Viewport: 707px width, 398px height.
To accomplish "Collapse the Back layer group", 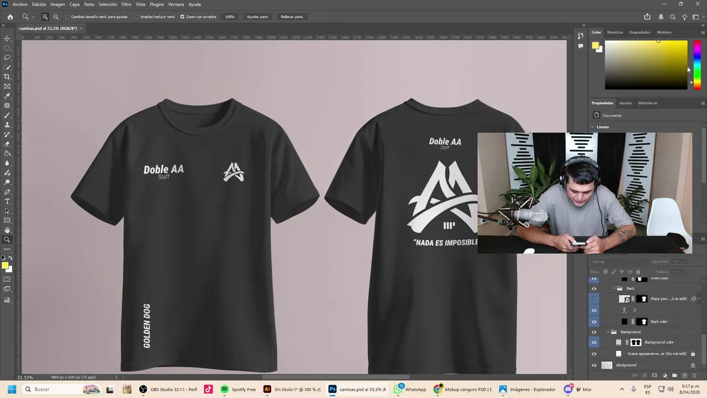I will click(614, 289).
